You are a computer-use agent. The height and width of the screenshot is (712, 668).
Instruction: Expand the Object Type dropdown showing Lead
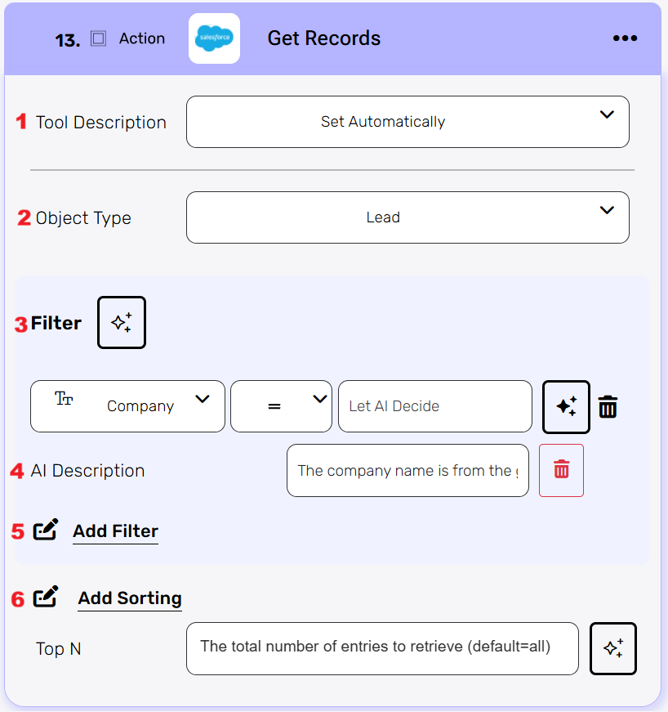tap(407, 217)
